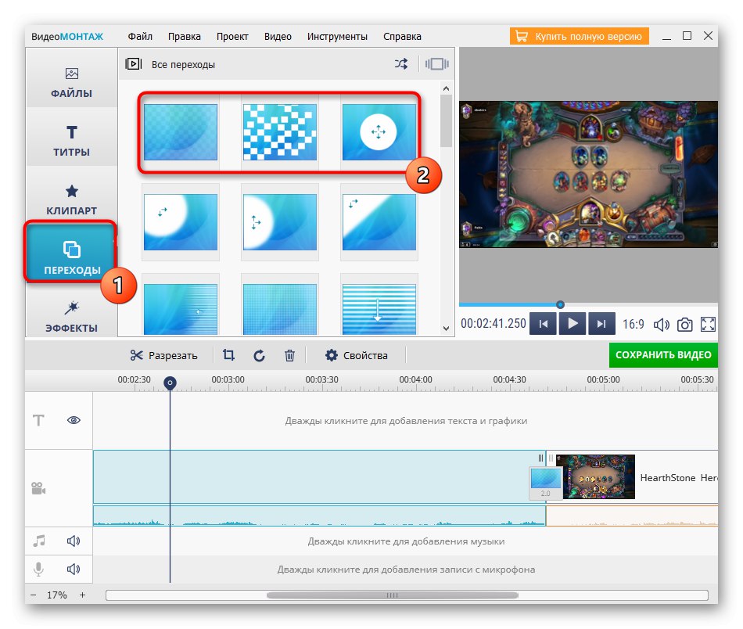
Task: Click the music track note icon
Action: [39, 541]
